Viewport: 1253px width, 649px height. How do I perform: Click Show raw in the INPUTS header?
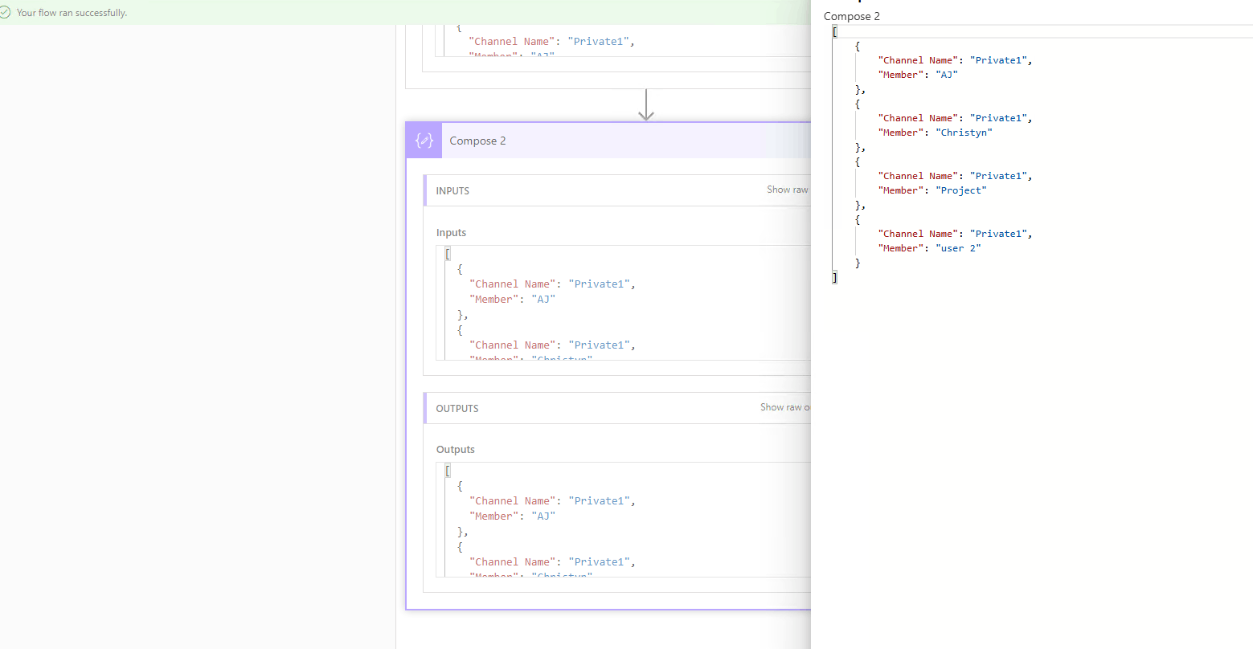pos(787,190)
